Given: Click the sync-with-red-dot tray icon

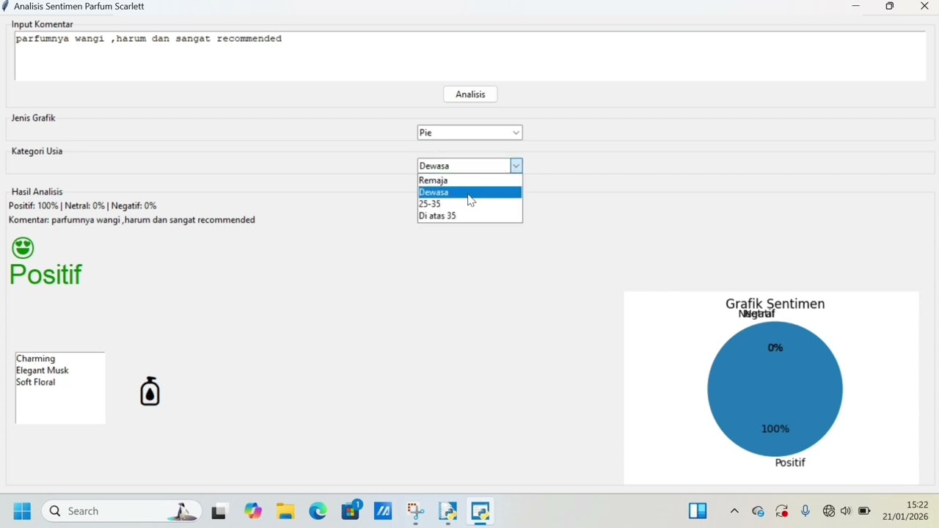Looking at the screenshot, I should (783, 512).
